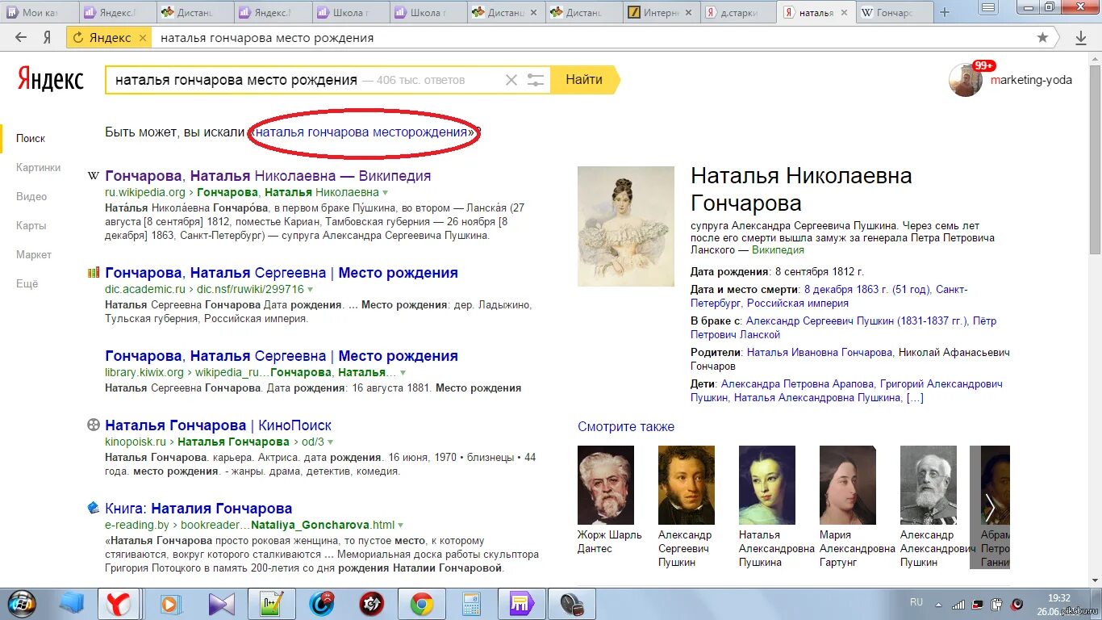Select Поиск in the left sidebar

click(x=31, y=139)
